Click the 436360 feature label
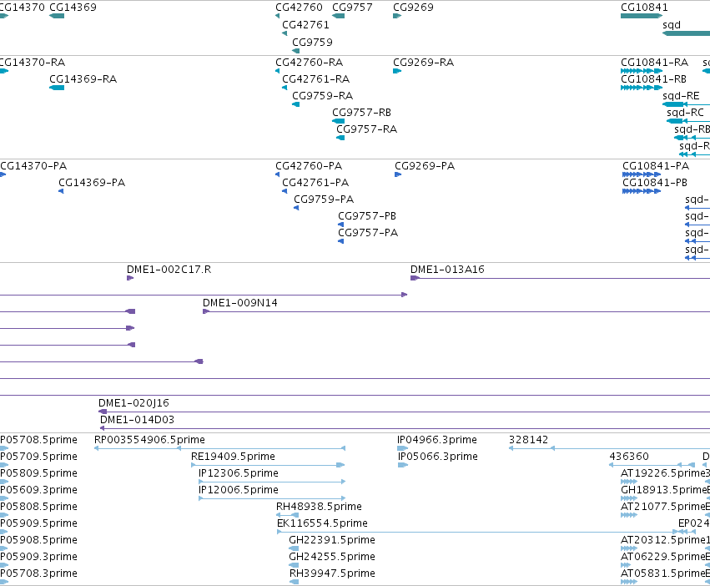 coord(629,457)
